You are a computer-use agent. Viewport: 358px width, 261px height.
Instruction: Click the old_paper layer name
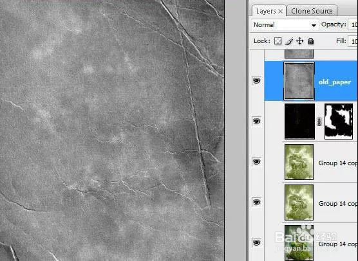pyautogui.click(x=335, y=82)
